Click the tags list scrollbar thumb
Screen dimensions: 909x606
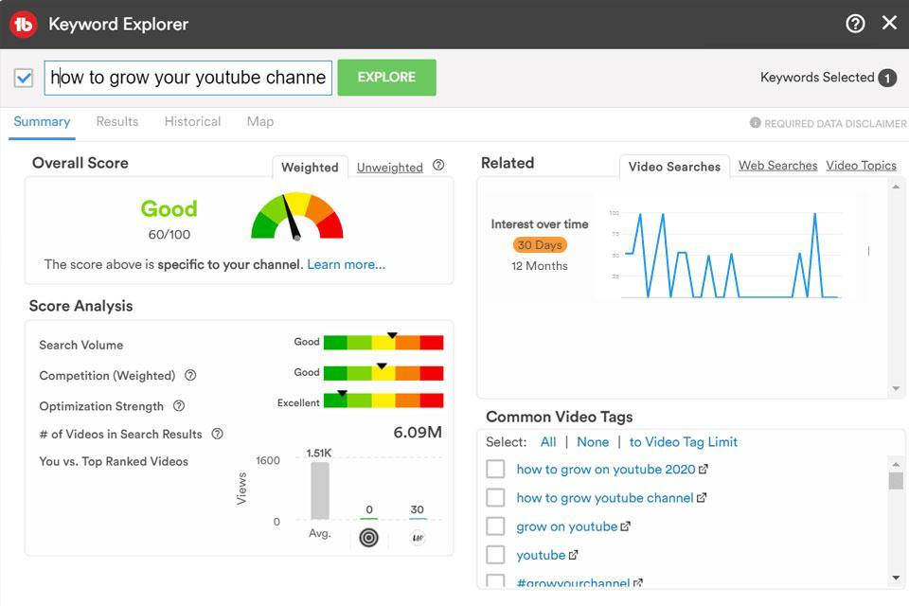tap(896, 481)
